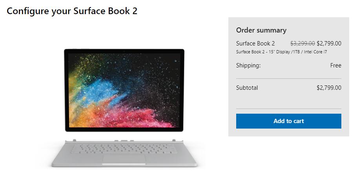359x176 pixels.
Task: Click the detached keyboard base image
Action: [124, 153]
